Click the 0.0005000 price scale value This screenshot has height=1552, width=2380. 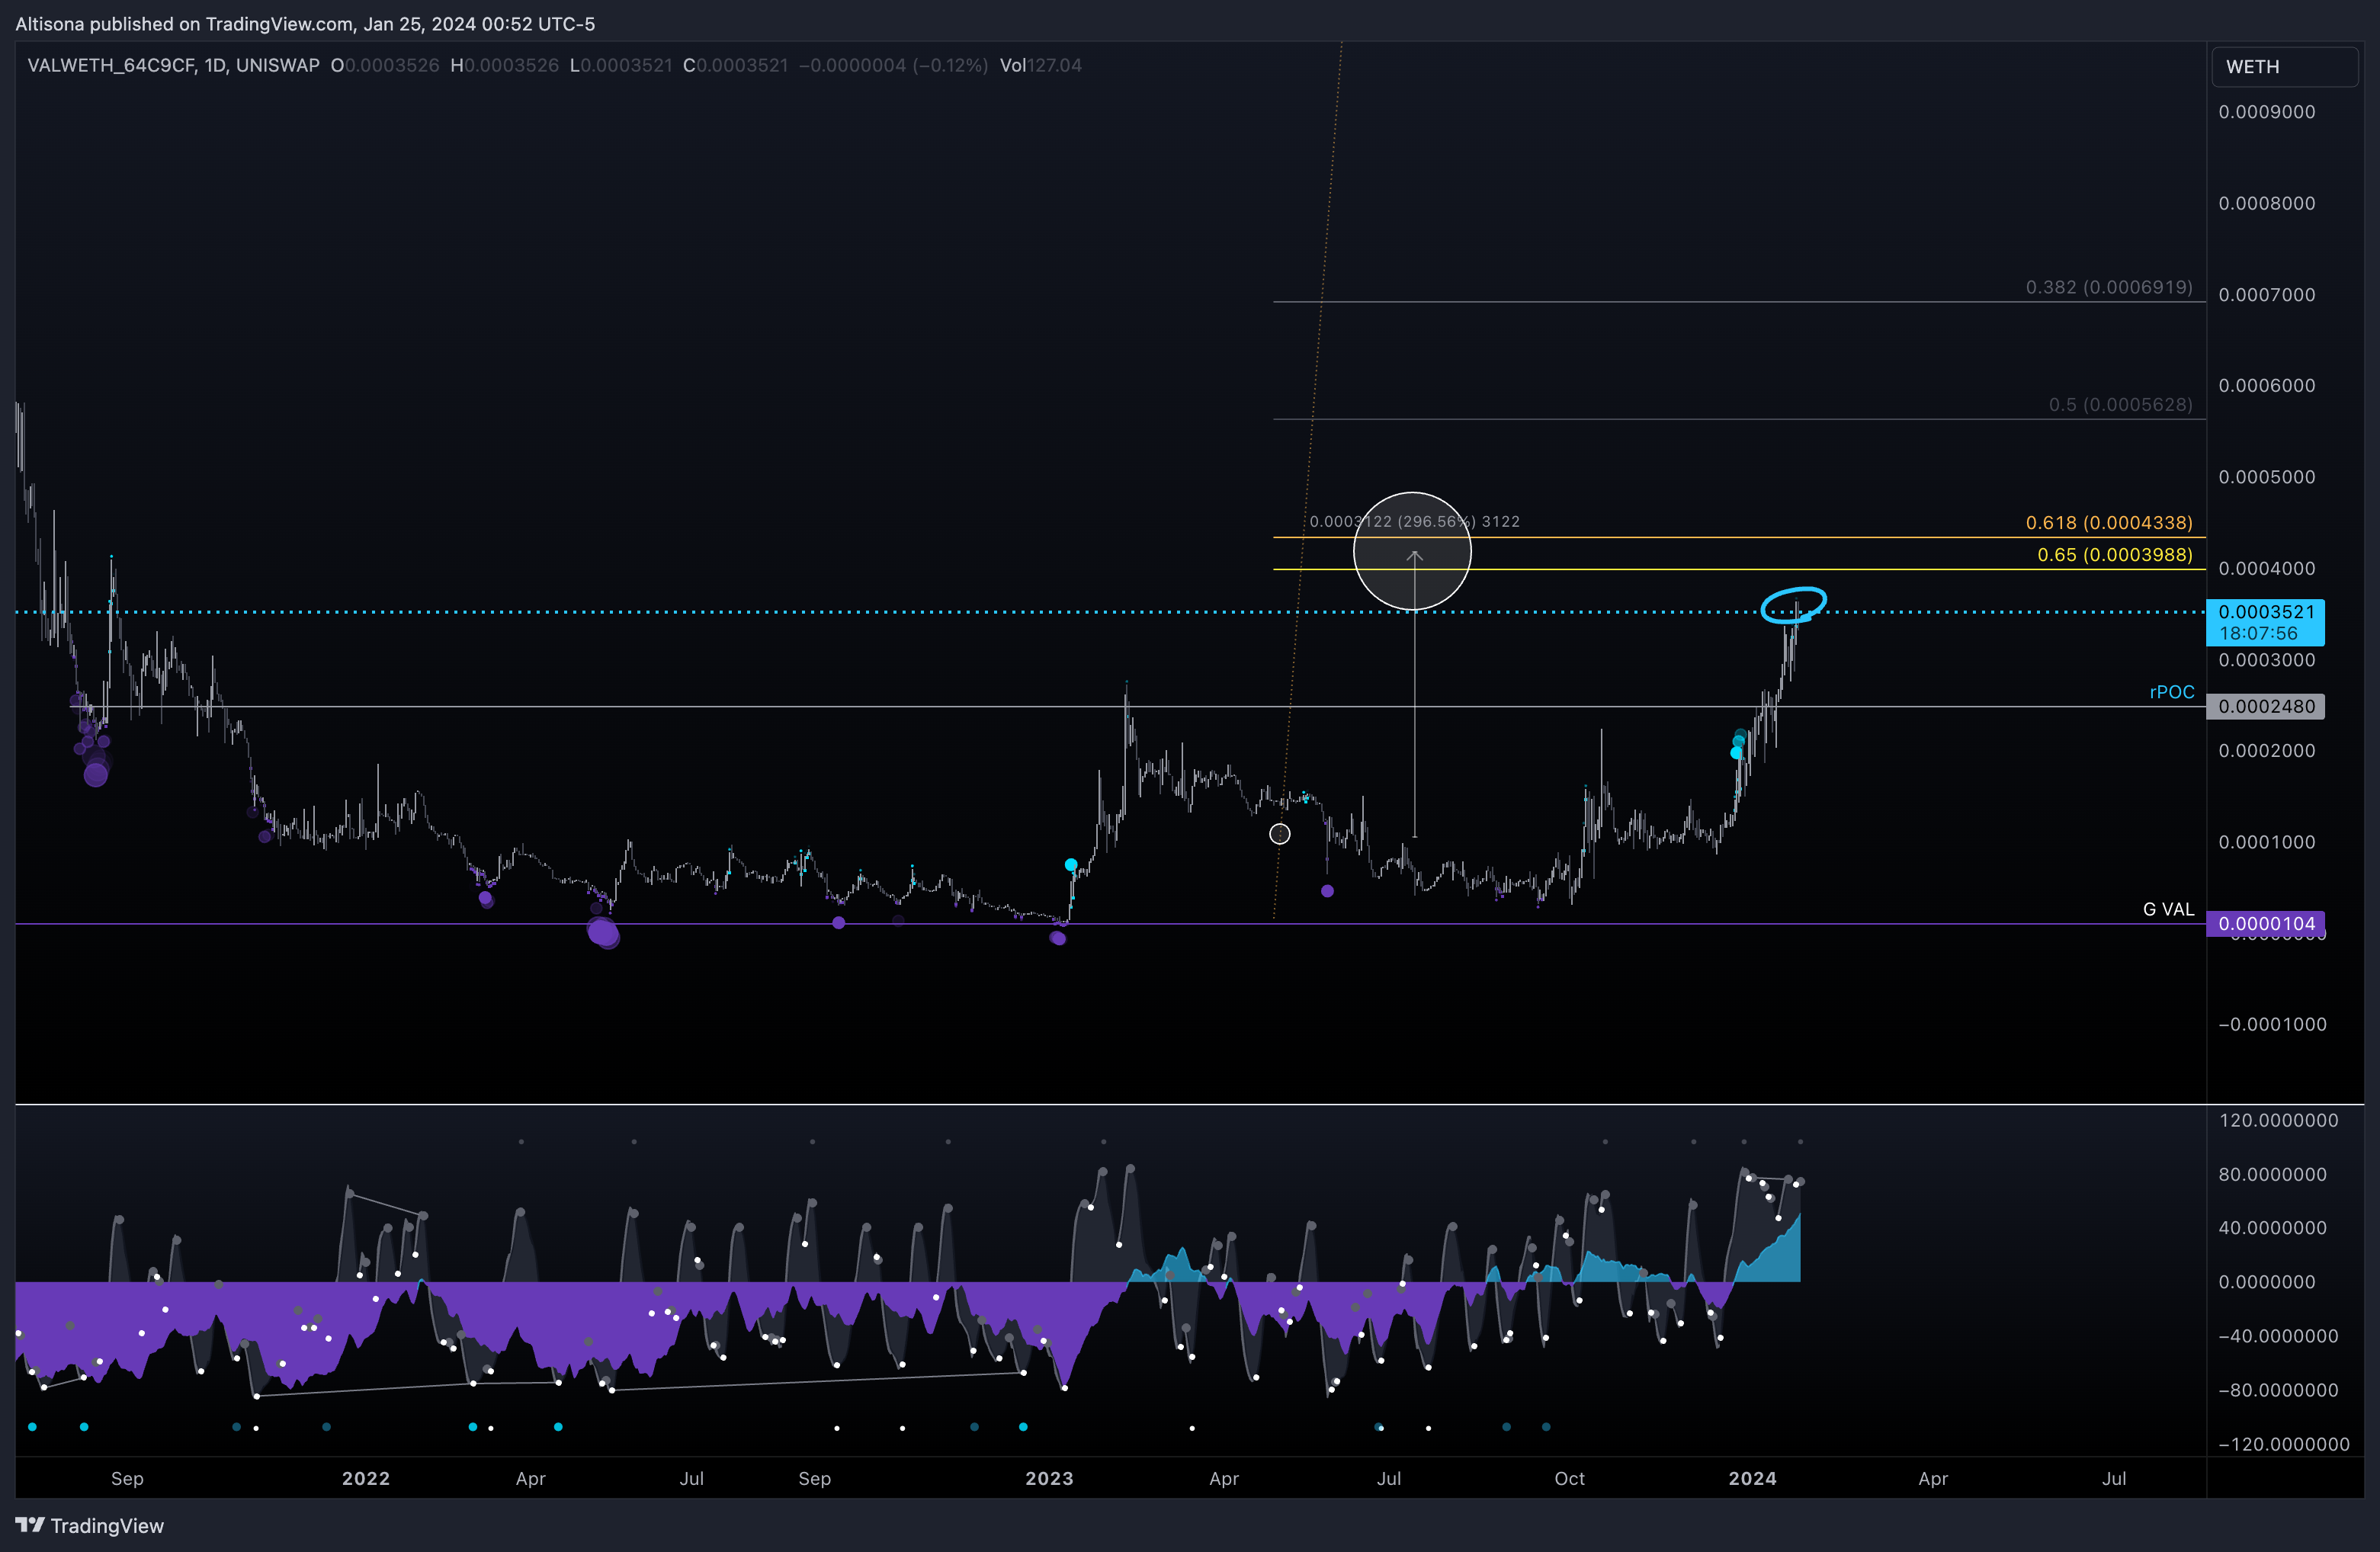(x=2266, y=477)
